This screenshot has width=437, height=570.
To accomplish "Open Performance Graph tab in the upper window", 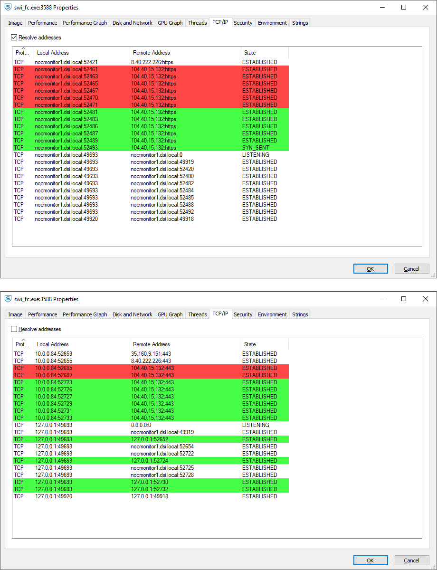I will pyautogui.click(x=85, y=23).
